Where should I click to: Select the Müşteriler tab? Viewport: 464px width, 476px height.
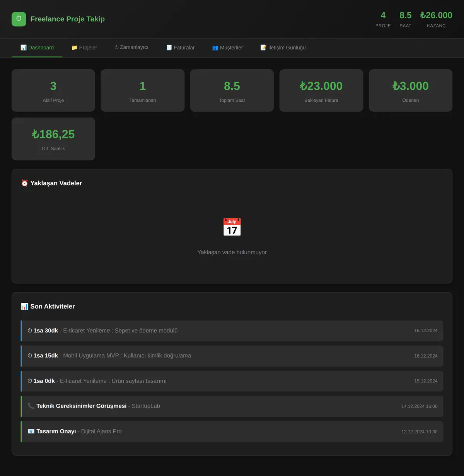pyautogui.click(x=227, y=48)
